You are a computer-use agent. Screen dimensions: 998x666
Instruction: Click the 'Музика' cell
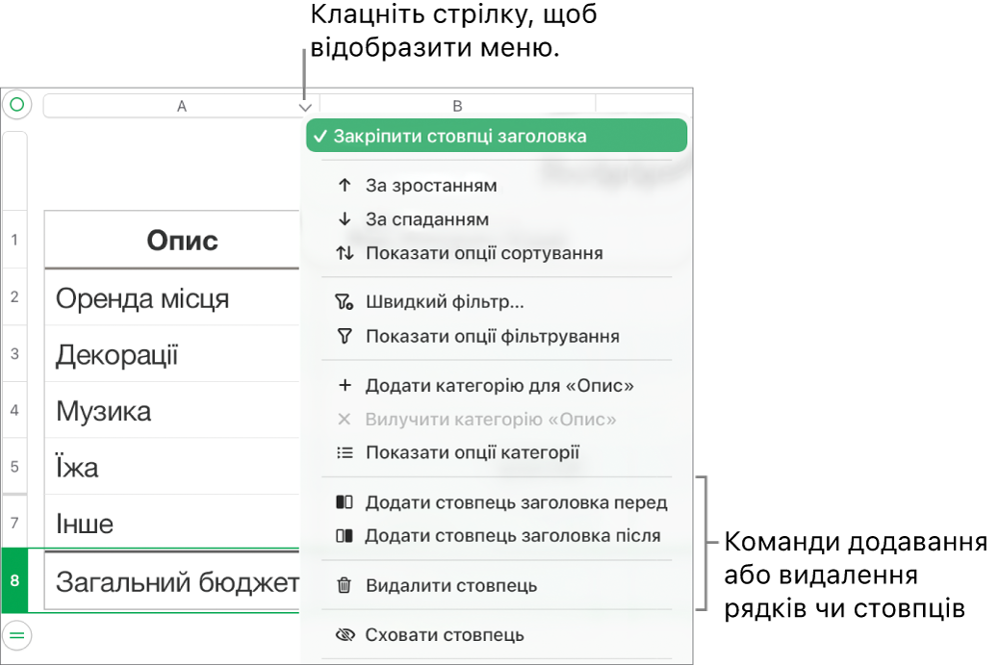pos(172,411)
